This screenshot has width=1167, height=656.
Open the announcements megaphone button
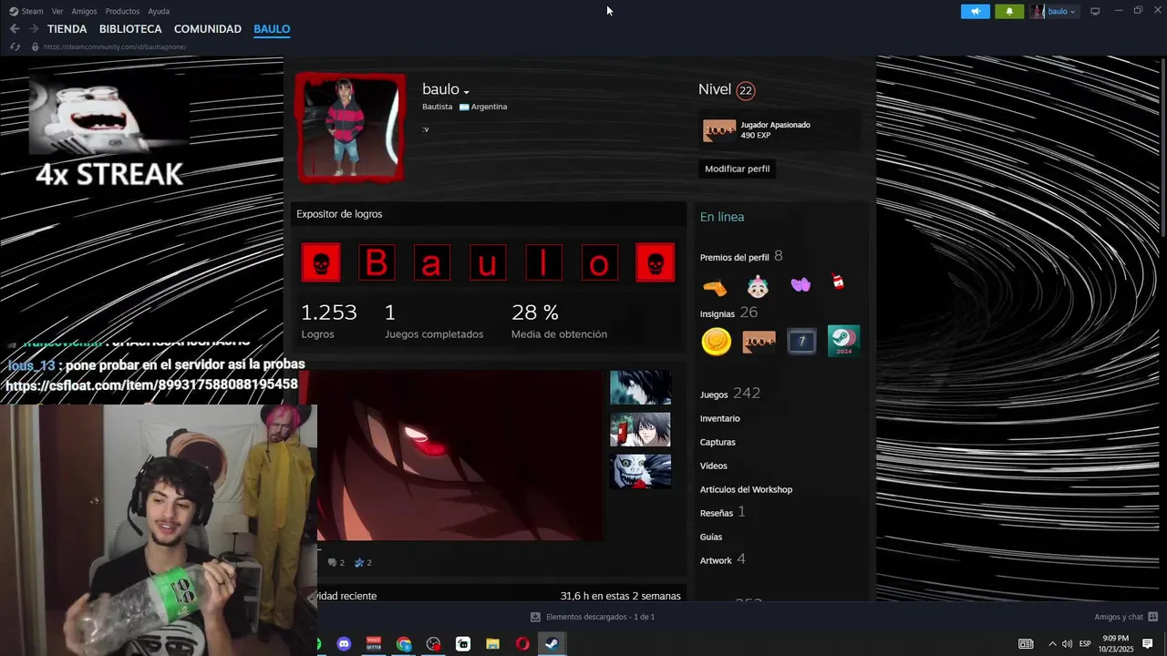coord(975,11)
